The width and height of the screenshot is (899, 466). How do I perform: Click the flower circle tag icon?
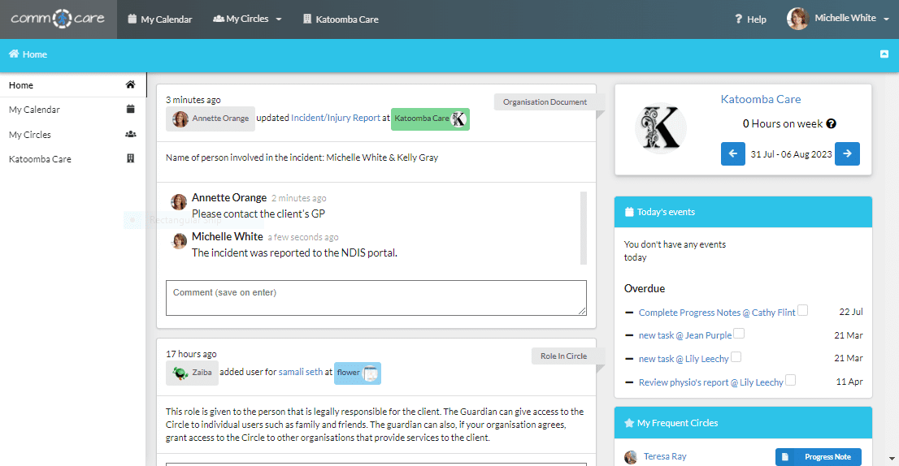pyautogui.click(x=370, y=373)
